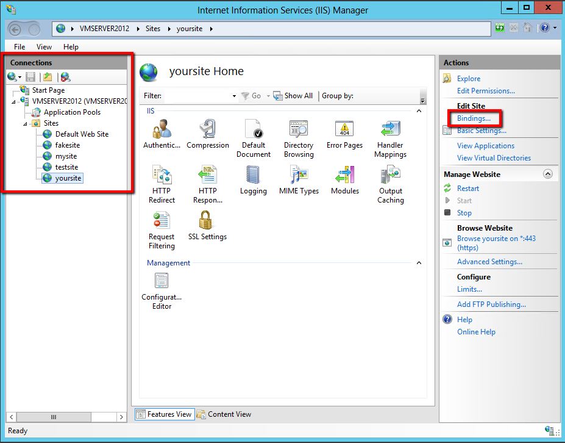
Task: Click Advanced Settings... in Actions pane
Action: [x=489, y=262]
